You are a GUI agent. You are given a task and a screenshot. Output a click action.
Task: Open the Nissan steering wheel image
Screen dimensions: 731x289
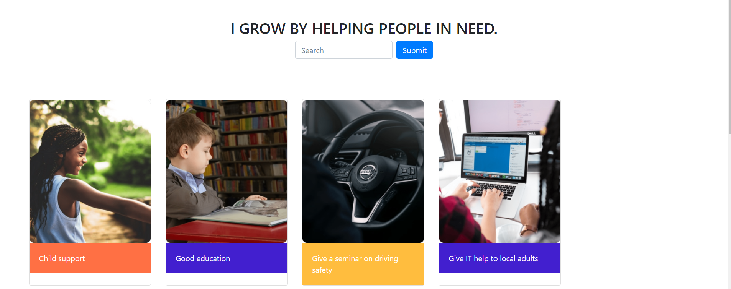pyautogui.click(x=363, y=171)
